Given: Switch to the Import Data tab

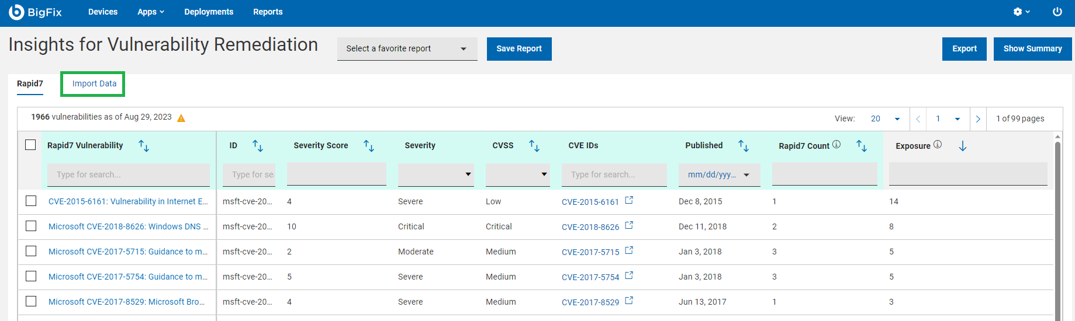Looking at the screenshot, I should (x=94, y=84).
